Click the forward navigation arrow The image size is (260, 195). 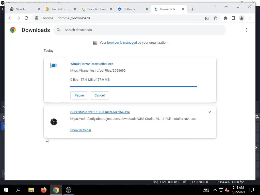point(18,18)
